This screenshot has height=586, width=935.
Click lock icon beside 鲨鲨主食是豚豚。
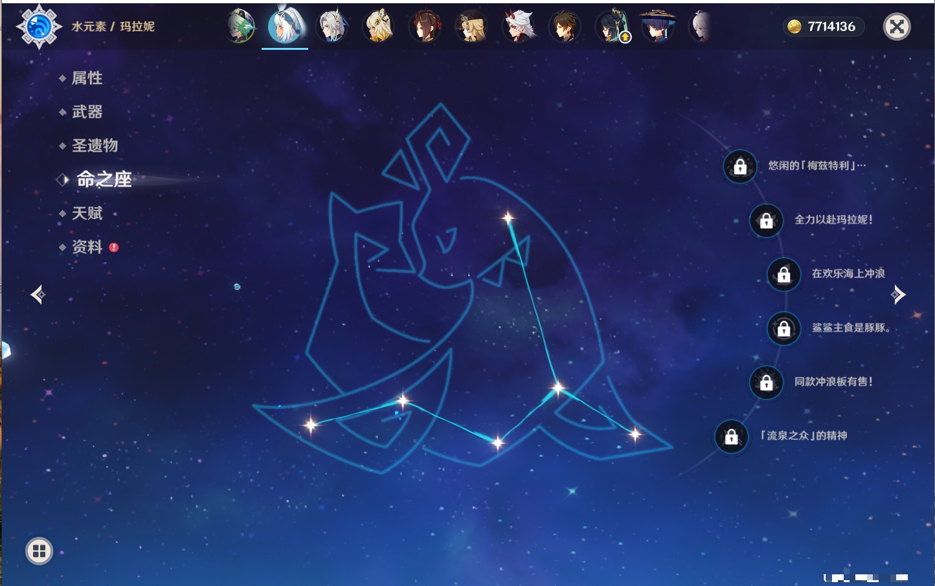783,328
